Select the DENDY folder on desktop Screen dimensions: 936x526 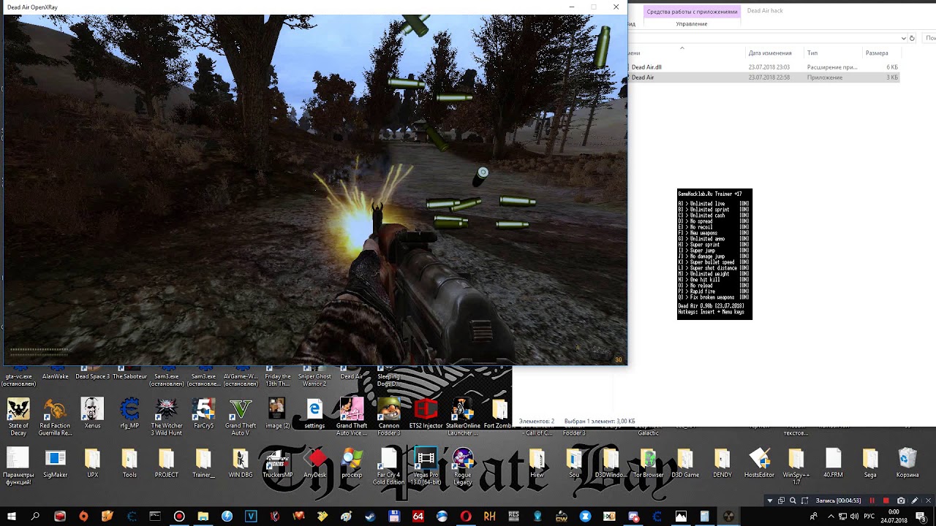pyautogui.click(x=722, y=463)
